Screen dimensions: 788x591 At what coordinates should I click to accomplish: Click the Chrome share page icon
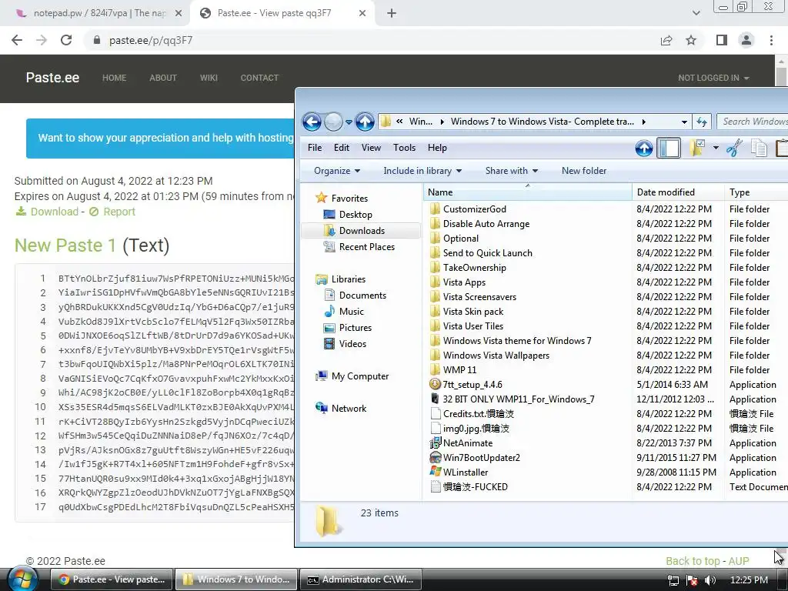[x=666, y=40]
